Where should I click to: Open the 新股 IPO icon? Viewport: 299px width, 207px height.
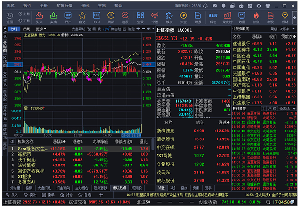coord(271,18)
